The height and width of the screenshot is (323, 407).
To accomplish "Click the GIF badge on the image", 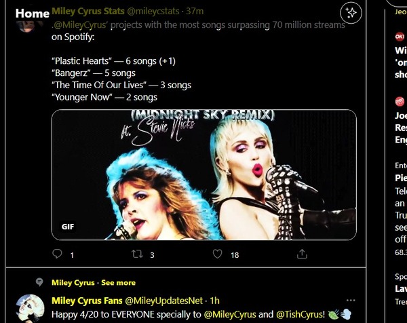I will point(68,227).
